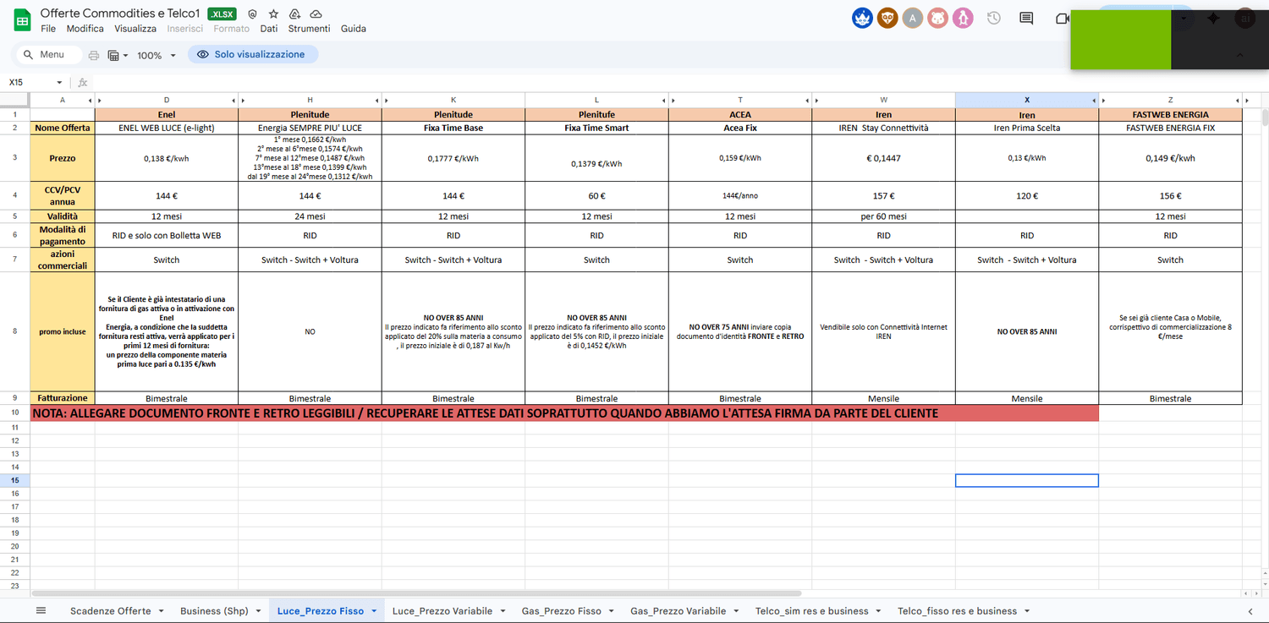Click the info icon beside the XLSX badge
Viewport: 1269px width, 623px height.
pos(252,14)
